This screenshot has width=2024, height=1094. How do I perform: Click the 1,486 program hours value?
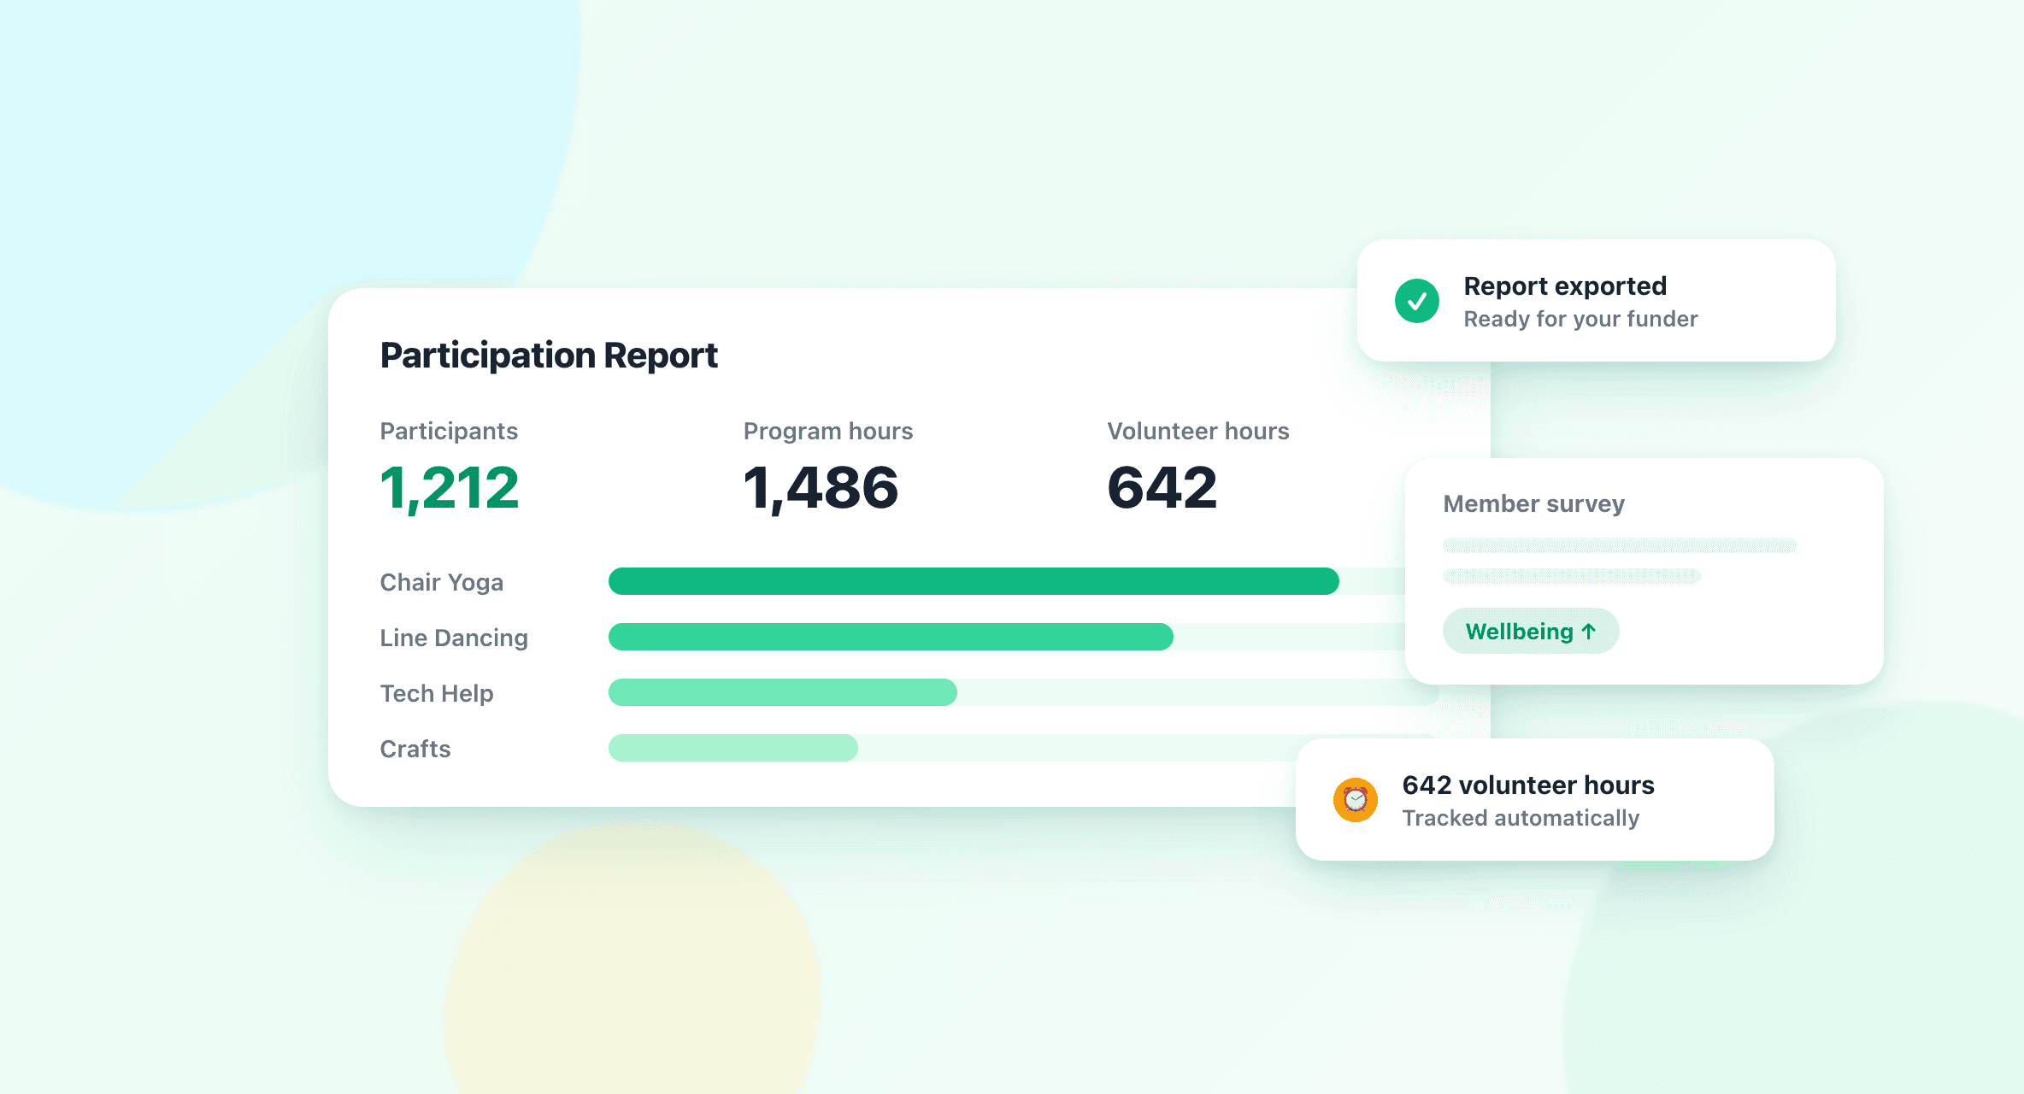(821, 488)
